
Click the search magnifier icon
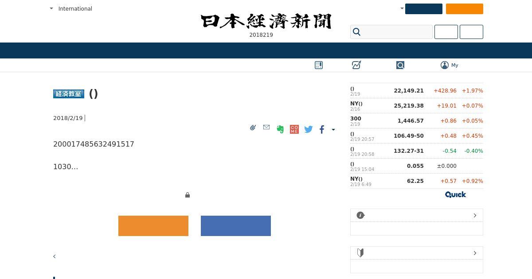356,32
